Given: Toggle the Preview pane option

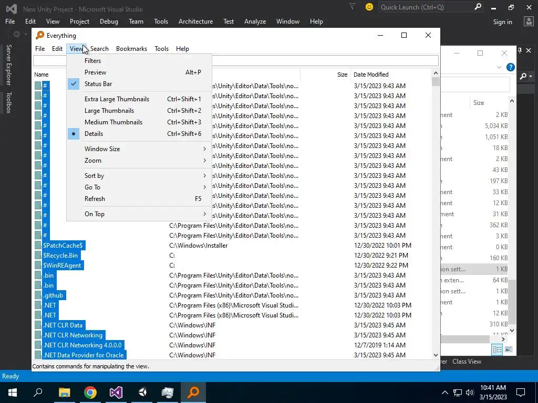Looking at the screenshot, I should tap(139, 72).
